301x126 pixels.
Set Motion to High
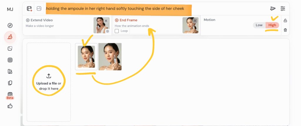[272, 25]
